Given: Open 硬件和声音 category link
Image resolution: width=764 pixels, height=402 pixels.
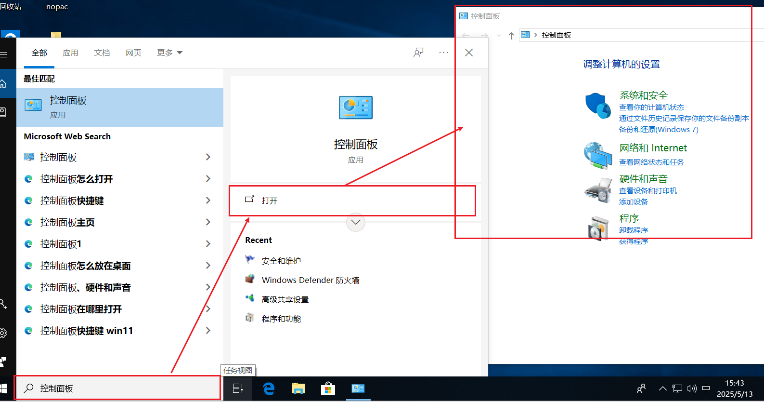Looking at the screenshot, I should click(x=644, y=179).
